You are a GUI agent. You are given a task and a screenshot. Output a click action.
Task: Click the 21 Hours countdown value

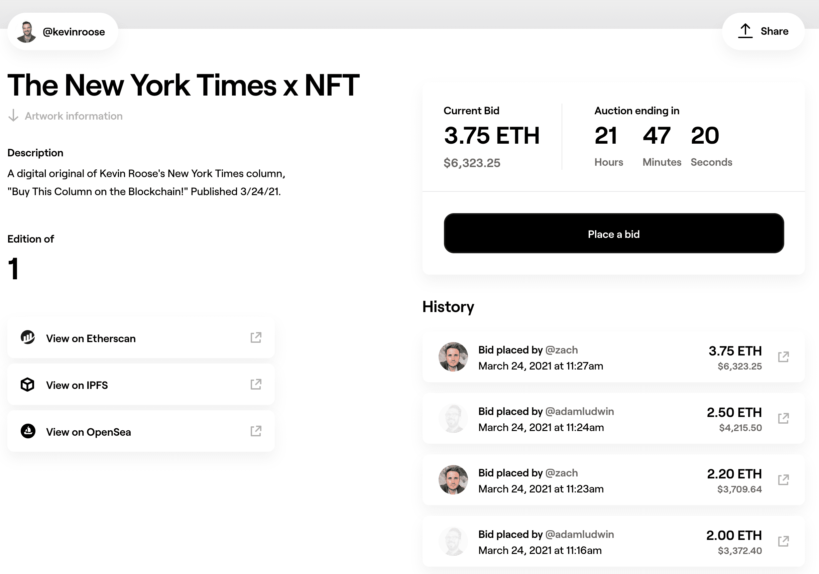[606, 135]
